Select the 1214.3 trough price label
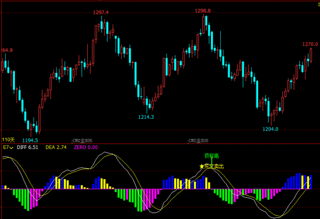This screenshot has height=219, width=320. coord(146,117)
